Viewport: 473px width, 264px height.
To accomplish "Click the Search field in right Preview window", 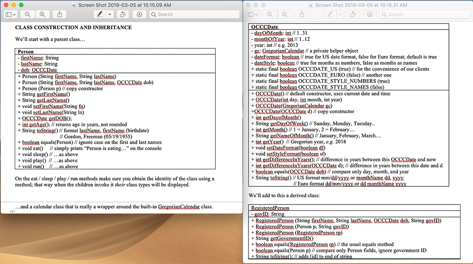I will point(425,14).
